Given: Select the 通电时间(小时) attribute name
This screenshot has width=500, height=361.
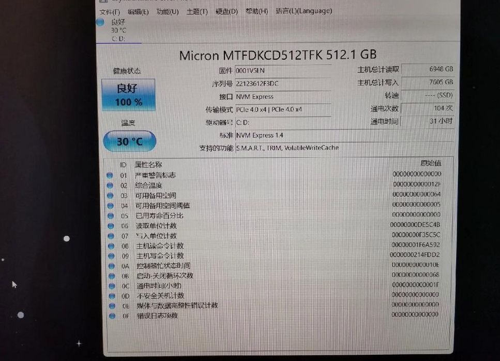Looking at the screenshot, I should coord(159,286).
